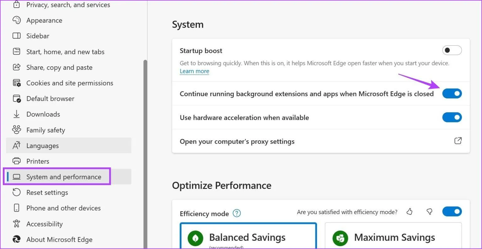Click the Start, home, and new tabs icon
Screen dimensions: 482x249
[17, 52]
